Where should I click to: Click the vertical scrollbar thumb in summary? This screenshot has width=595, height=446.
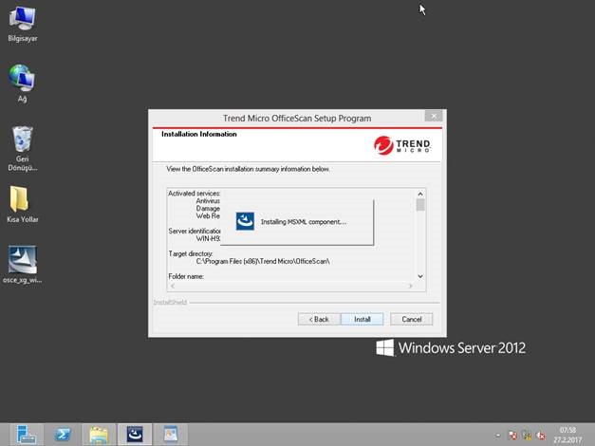click(420, 205)
